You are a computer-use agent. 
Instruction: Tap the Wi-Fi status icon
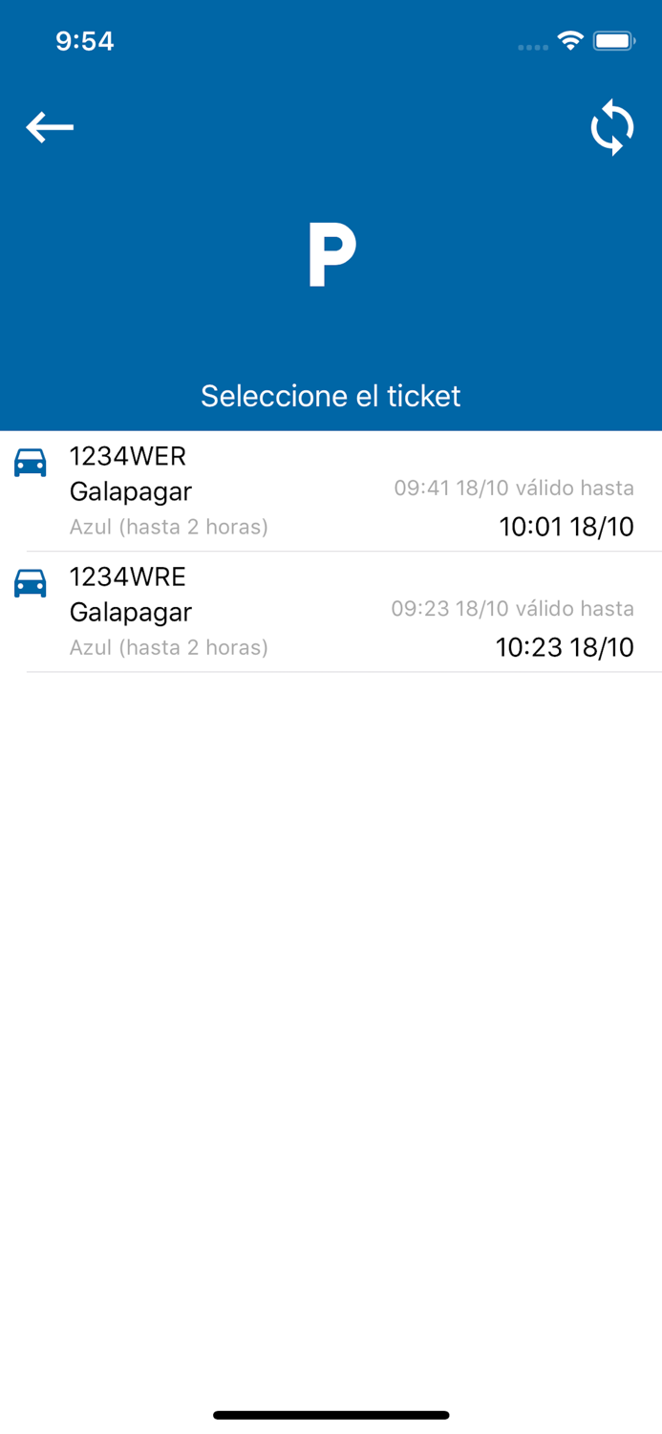click(x=570, y=41)
